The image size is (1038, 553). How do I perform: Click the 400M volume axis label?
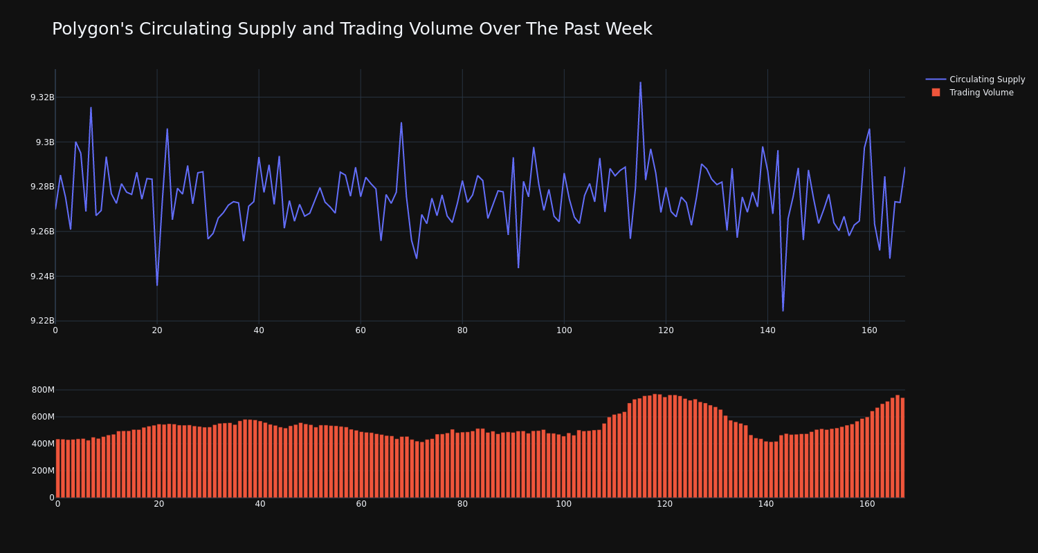[43, 444]
